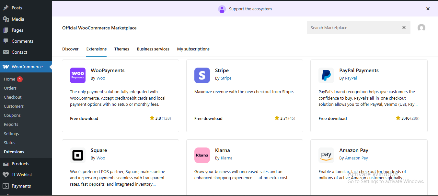Screen dimensions: 438x196
Task: Dismiss the Support the ecosystem banner
Action: coord(428,9)
